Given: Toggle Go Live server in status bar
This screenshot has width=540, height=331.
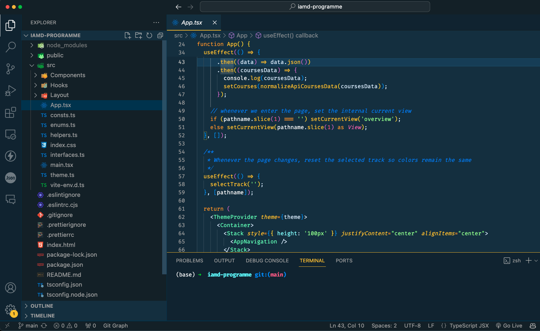Looking at the screenshot, I should pyautogui.click(x=509, y=326).
